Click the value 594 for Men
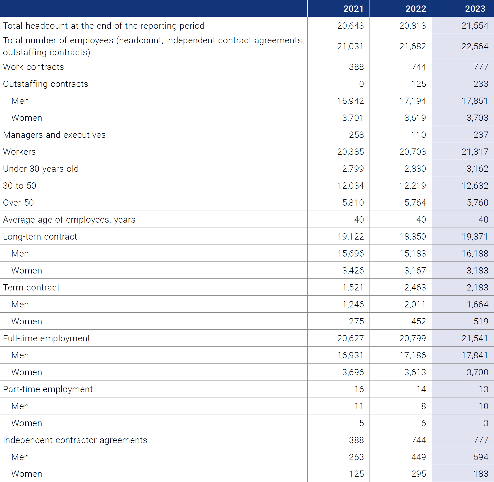 481,457
